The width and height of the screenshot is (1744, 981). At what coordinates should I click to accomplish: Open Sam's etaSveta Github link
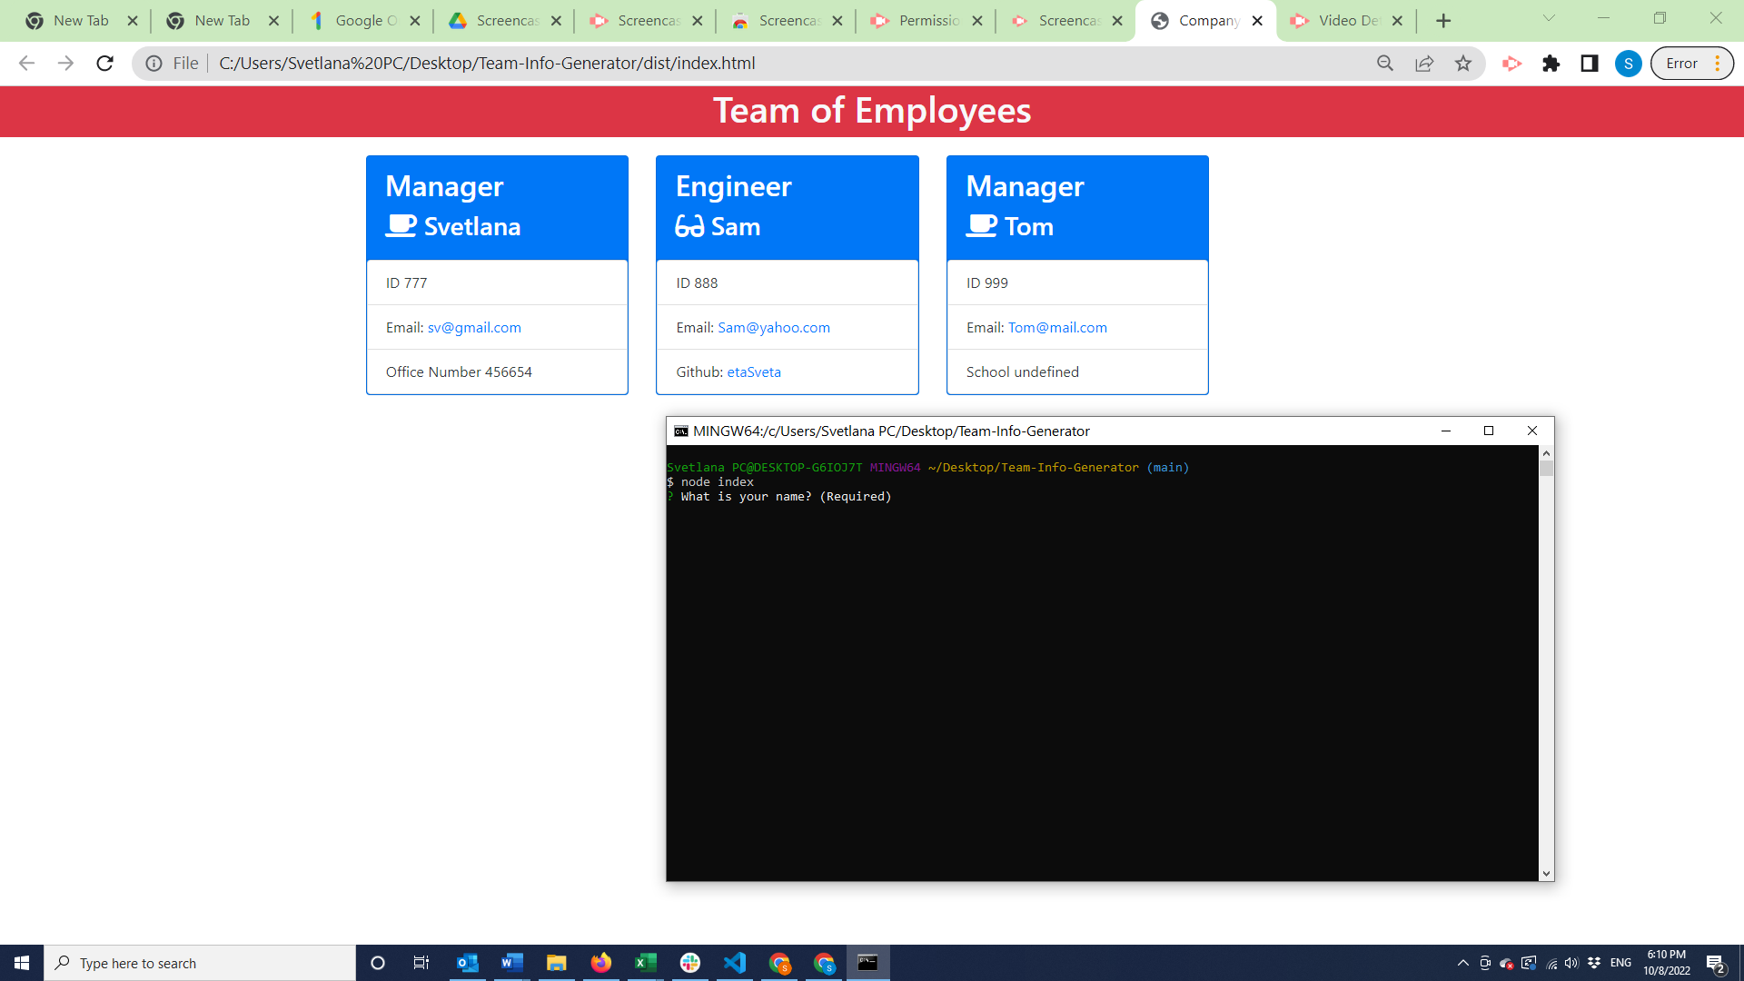click(754, 372)
